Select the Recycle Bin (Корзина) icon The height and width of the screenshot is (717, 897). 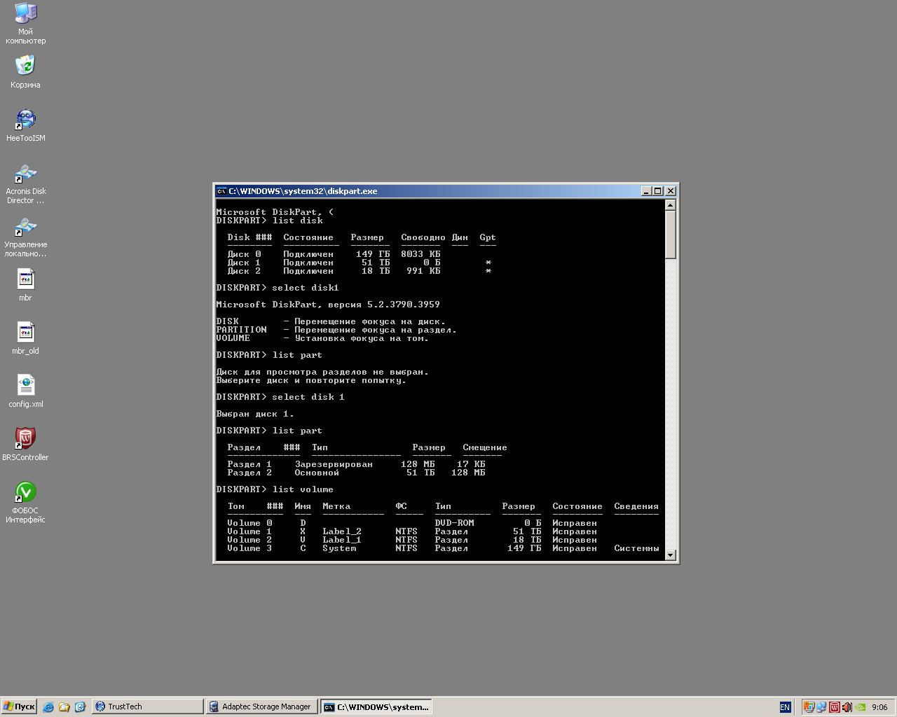pos(25,67)
